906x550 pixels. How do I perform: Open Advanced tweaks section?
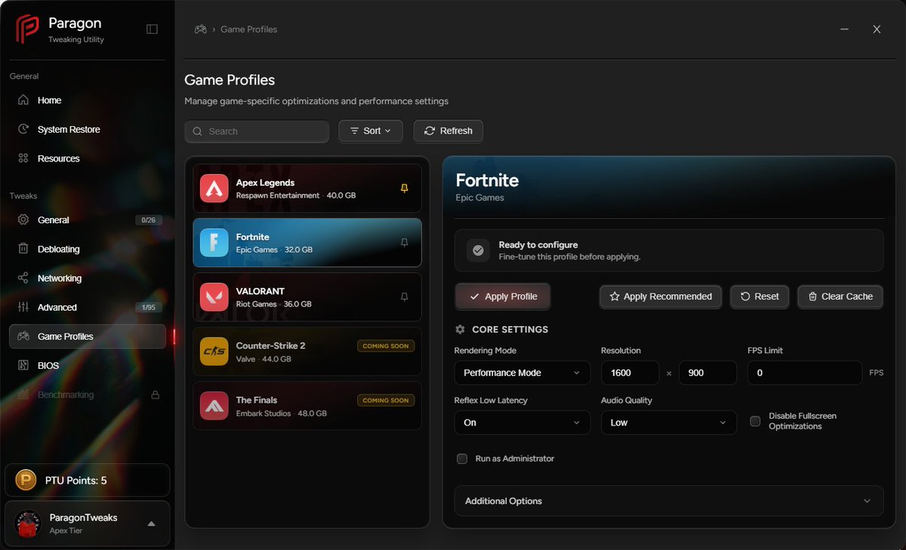click(x=88, y=308)
